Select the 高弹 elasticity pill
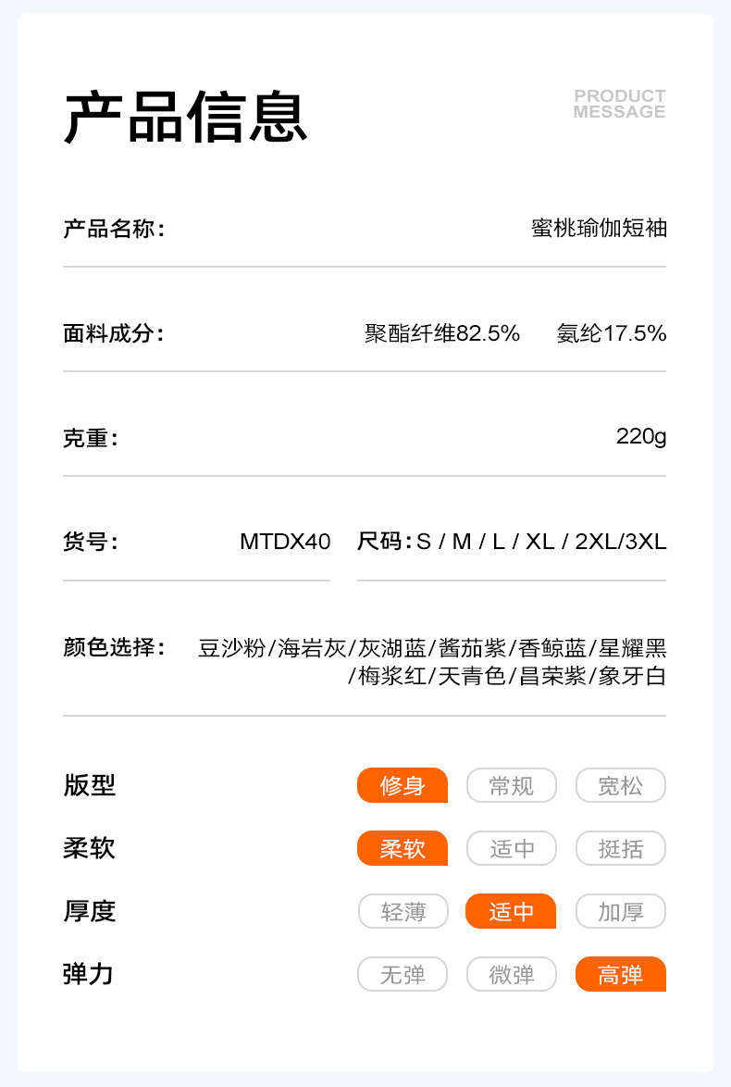The width and height of the screenshot is (731, 1087). pos(620,974)
